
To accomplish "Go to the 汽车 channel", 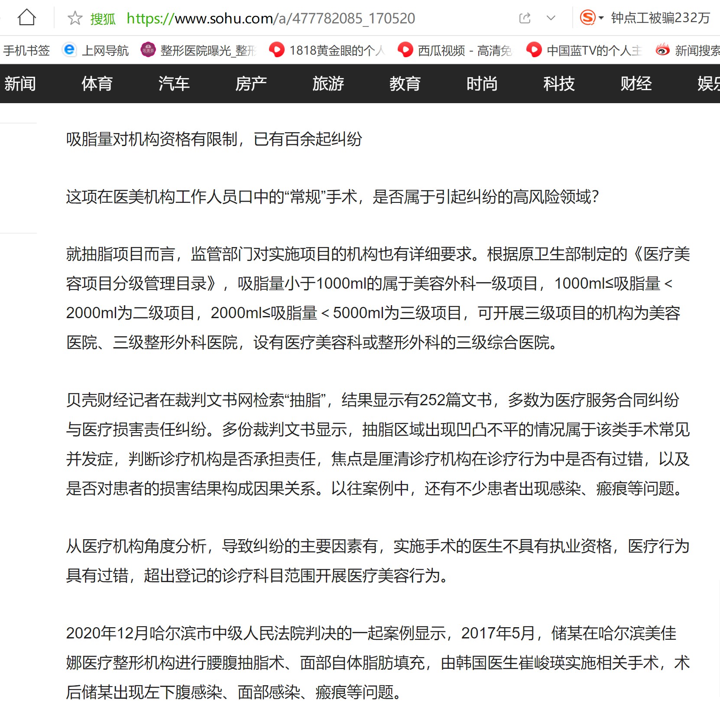I will point(174,84).
